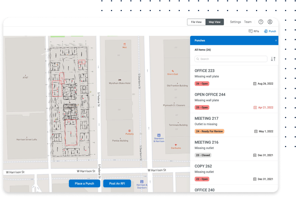The image size is (296, 197).
Task: Open the Team menu
Action: 247,22
